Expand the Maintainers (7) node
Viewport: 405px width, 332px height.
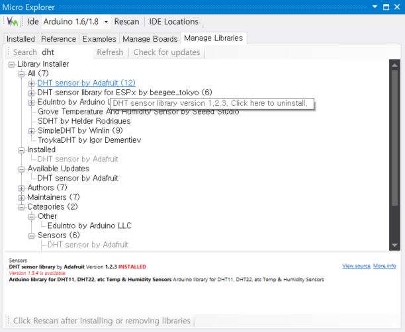[22, 198]
